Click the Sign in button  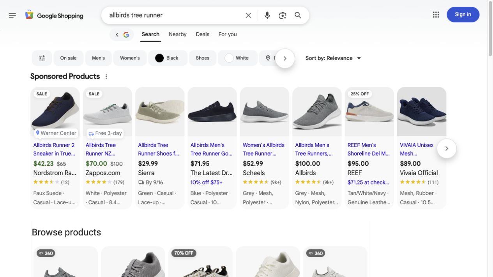coord(463,14)
